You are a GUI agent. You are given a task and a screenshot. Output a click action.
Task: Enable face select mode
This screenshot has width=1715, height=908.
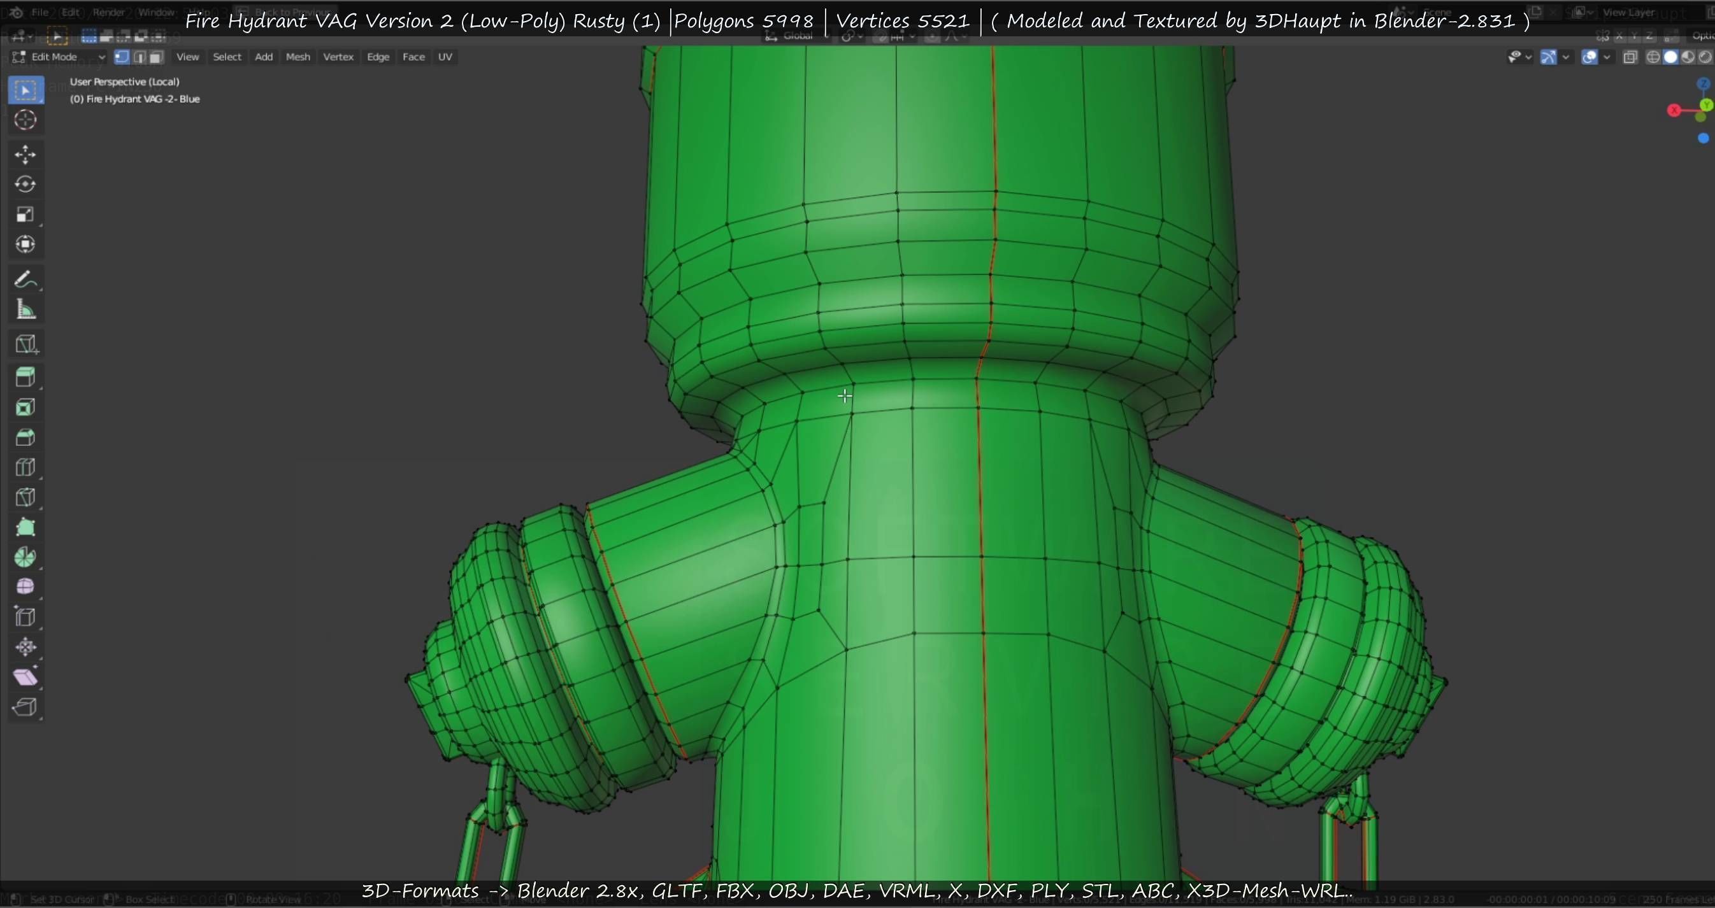(156, 57)
